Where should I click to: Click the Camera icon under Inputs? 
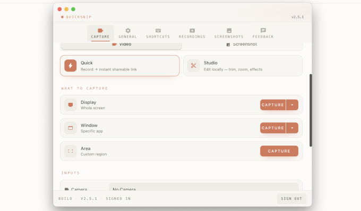(67, 189)
